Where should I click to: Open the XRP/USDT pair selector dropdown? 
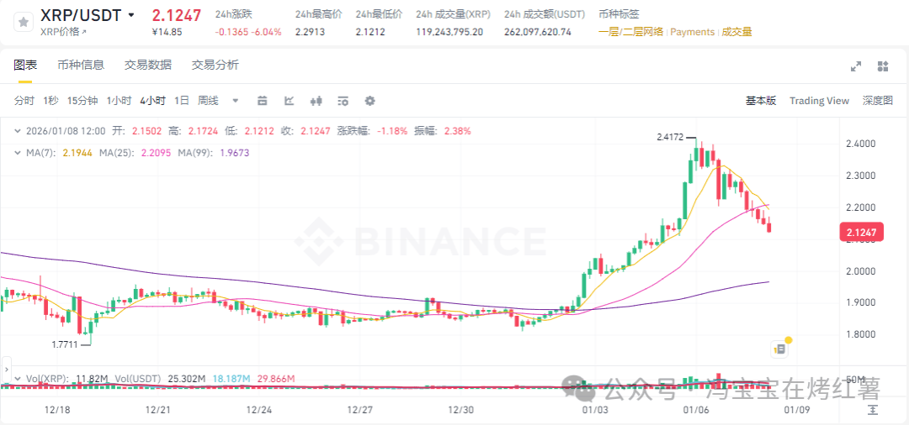131,15
